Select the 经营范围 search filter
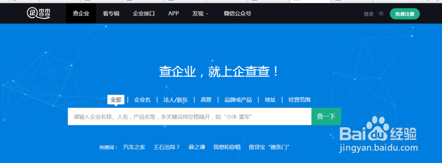This screenshot has width=442, height=163. tap(299, 100)
